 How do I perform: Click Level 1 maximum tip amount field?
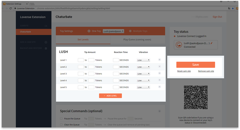pyautogui.click(x=91, y=60)
